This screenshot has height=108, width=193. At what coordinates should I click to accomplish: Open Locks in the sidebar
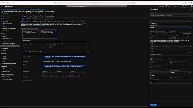[5, 51]
